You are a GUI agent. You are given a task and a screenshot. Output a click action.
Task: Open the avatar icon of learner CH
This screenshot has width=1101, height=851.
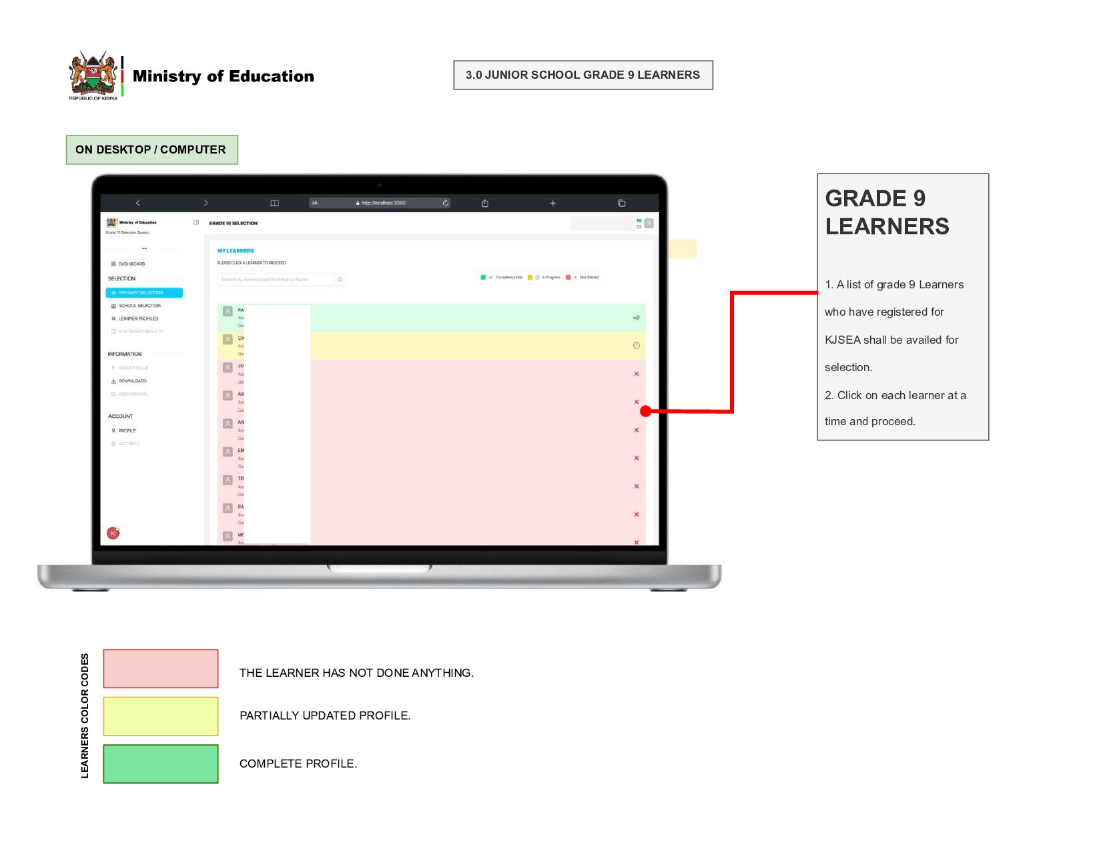coord(228,339)
